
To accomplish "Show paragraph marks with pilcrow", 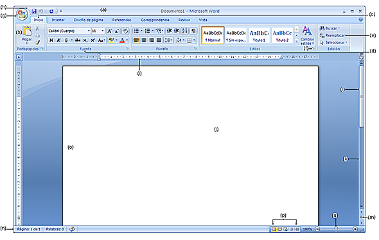I will tap(193, 31).
